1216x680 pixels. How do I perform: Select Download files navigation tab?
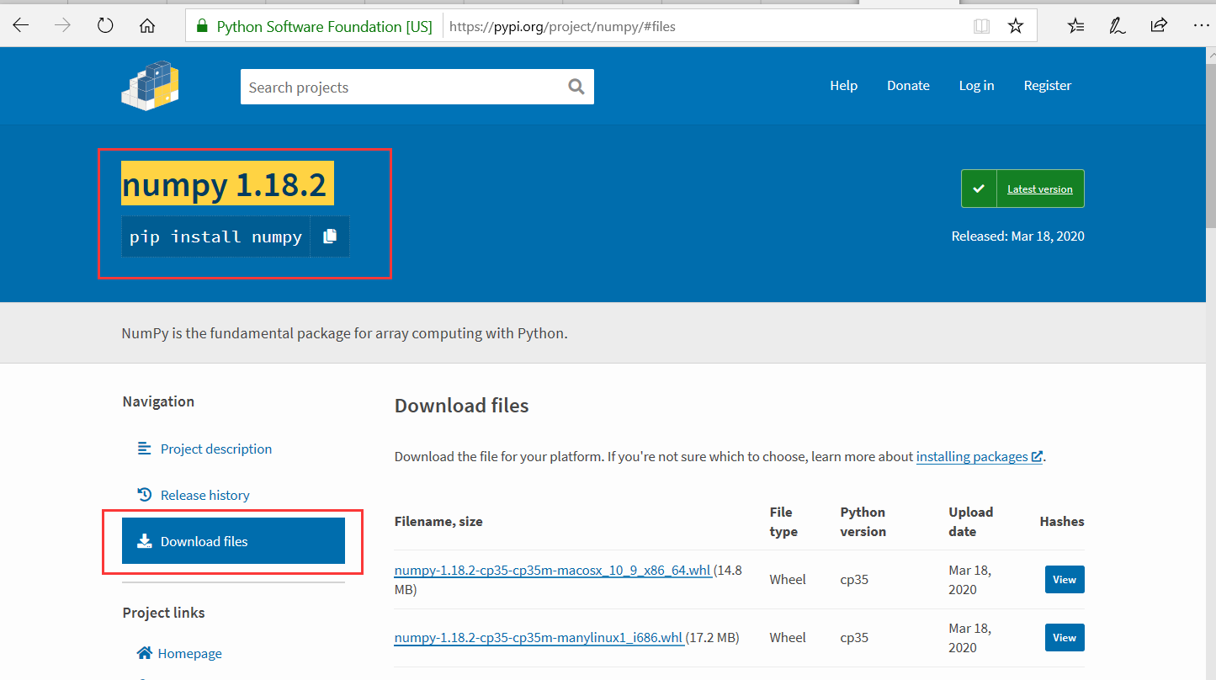(x=233, y=541)
